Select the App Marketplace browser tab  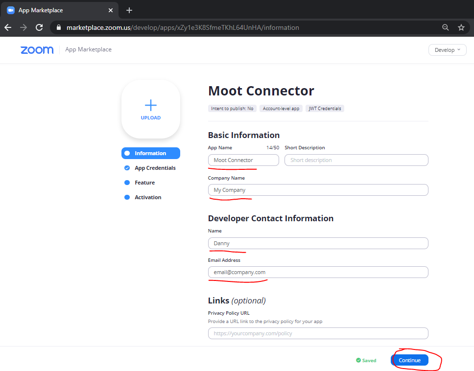(60, 10)
